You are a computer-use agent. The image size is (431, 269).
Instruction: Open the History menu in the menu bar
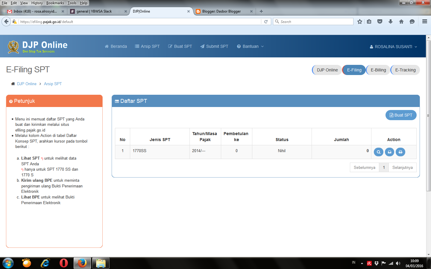point(37,3)
